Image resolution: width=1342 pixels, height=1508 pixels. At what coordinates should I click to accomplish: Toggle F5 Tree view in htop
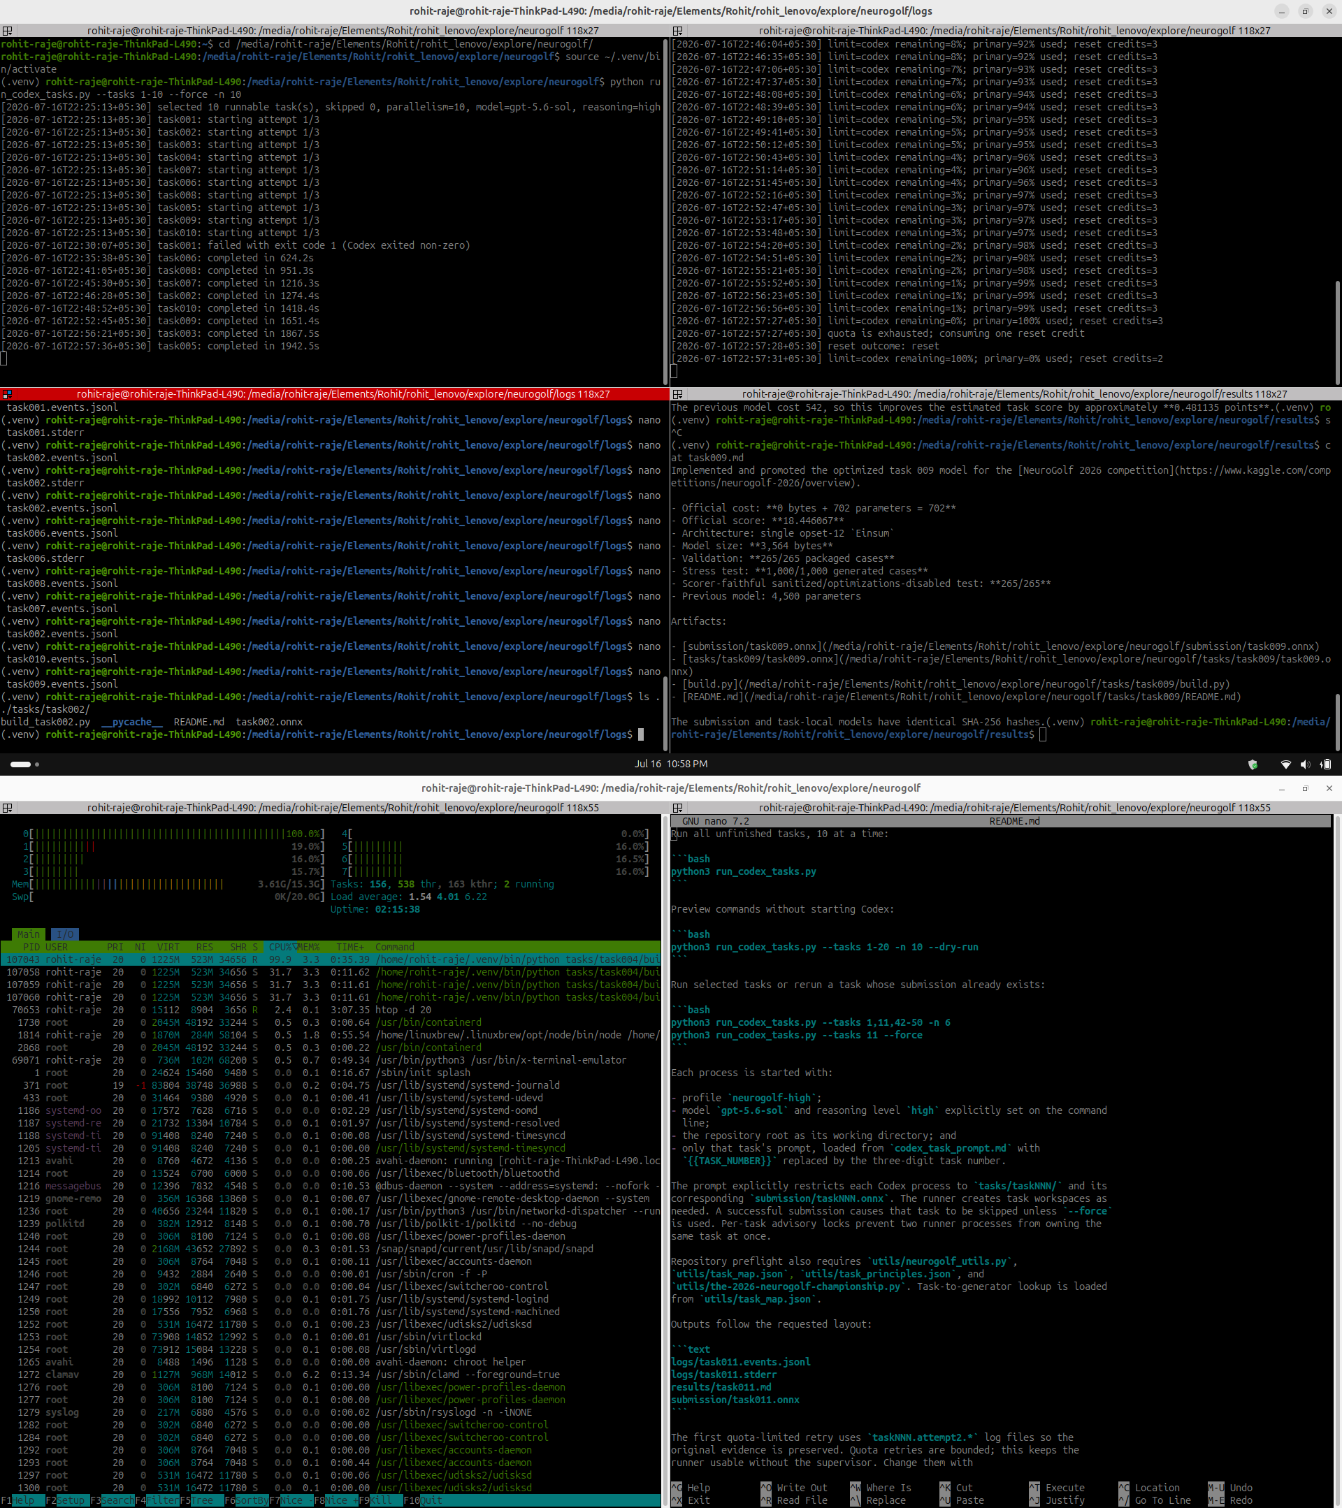[x=201, y=1500]
